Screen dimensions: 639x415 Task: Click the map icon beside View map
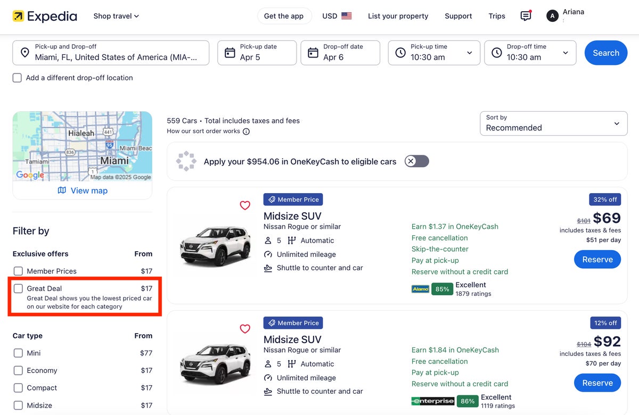pos(62,190)
